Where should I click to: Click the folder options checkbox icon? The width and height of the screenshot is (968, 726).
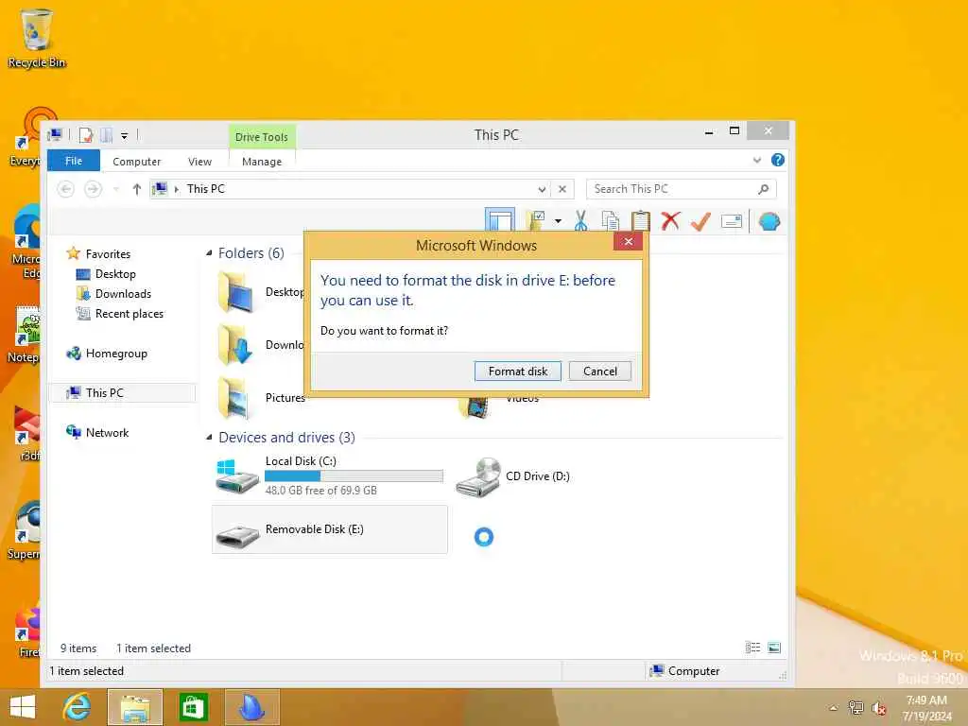(535, 220)
